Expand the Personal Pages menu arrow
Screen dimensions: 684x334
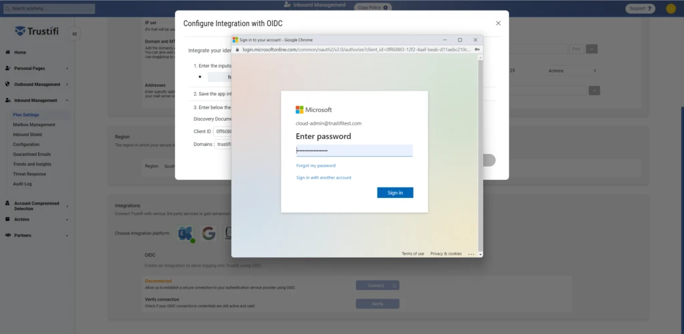coord(67,69)
